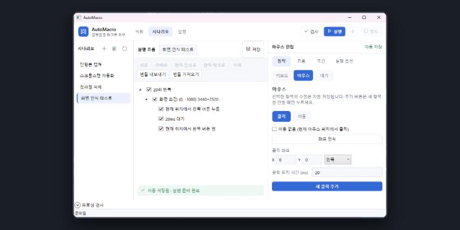Enable the 이동 없음 checkbox
Image resolution: width=460 pixels, height=230 pixels.
[274, 129]
